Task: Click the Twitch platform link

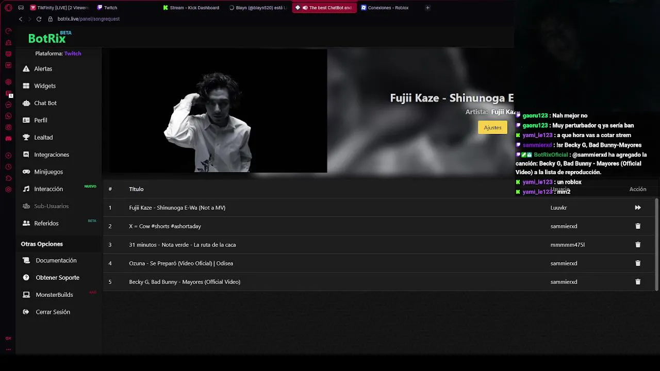Action: click(x=73, y=54)
